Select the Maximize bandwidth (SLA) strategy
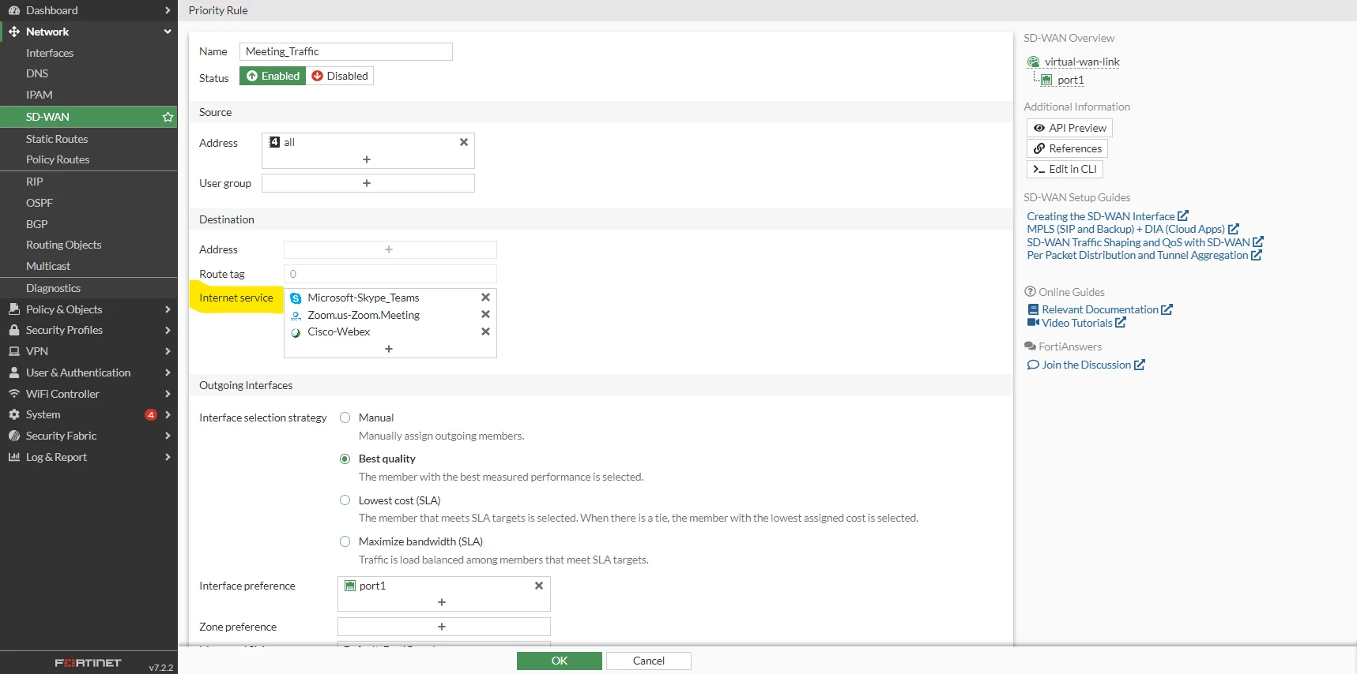Image resolution: width=1357 pixels, height=674 pixels. [345, 541]
